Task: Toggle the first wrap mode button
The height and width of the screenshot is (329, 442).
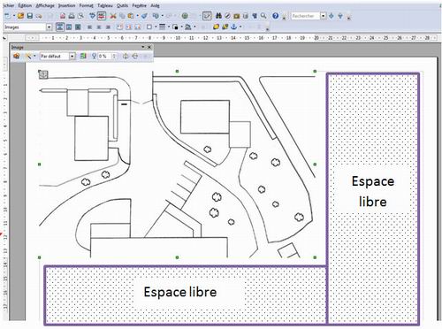Action: pos(60,27)
